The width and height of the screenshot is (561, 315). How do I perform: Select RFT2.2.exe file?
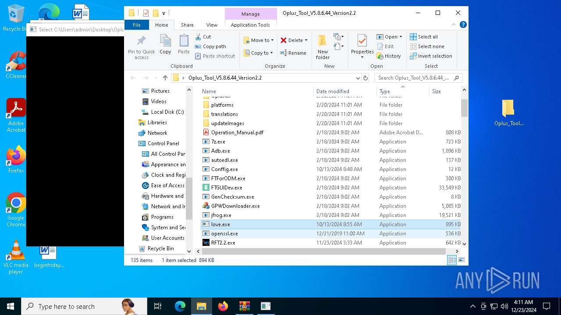223,243
